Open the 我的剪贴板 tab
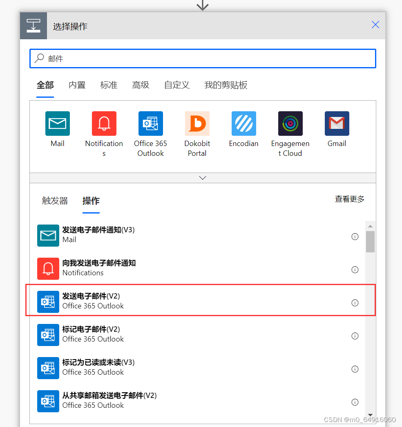The width and height of the screenshot is (402, 427). pos(226,85)
